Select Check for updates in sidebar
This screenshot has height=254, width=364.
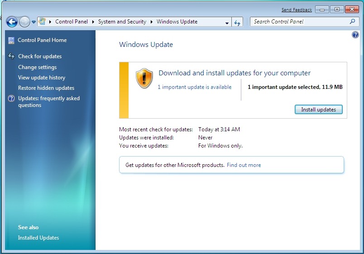(x=40, y=56)
